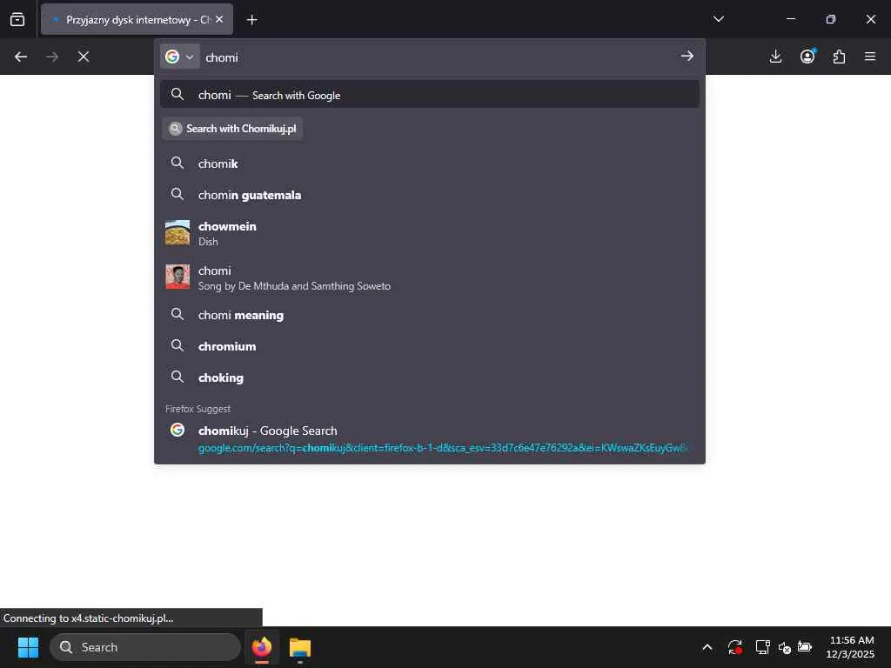The height and width of the screenshot is (668, 891).
Task: Click the chomi song artist thumbnail
Action: [178, 277]
